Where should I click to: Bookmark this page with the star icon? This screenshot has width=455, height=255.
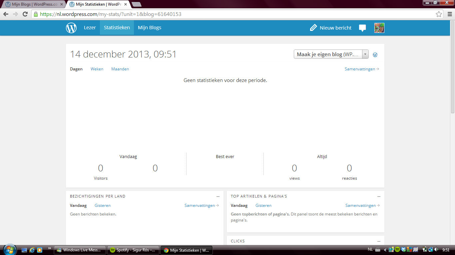click(x=439, y=14)
